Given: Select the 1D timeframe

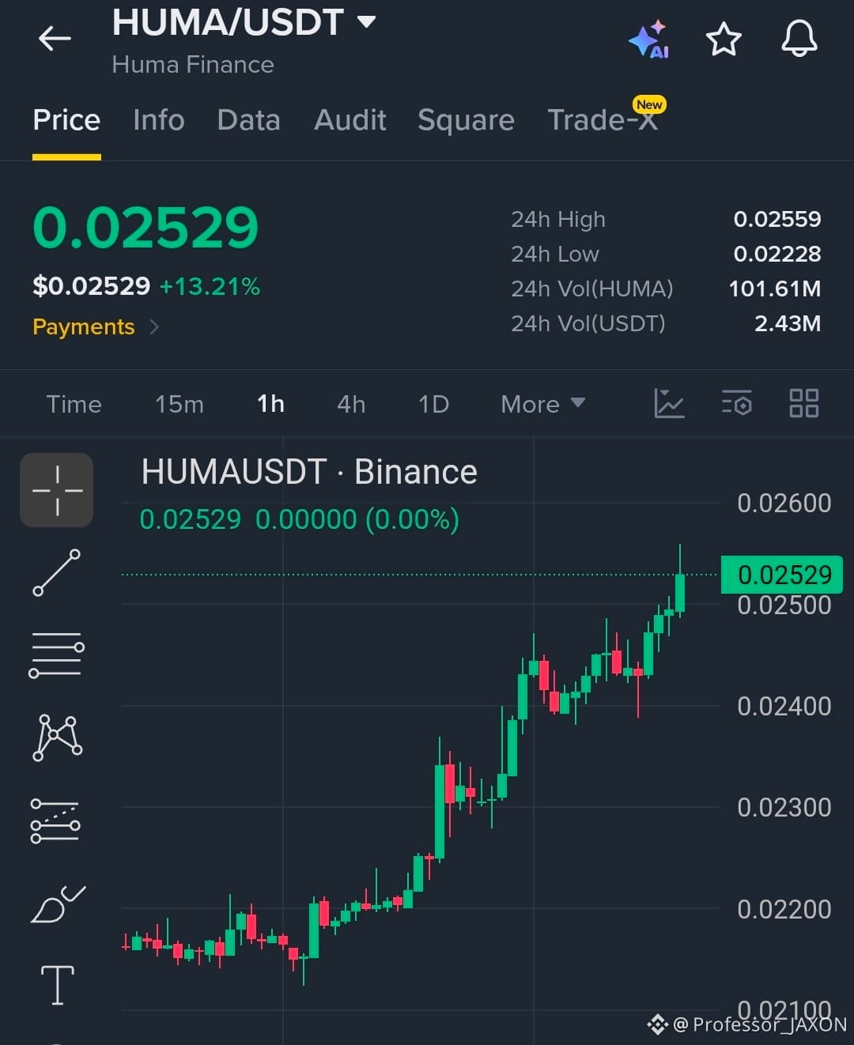Looking at the screenshot, I should pos(433,404).
